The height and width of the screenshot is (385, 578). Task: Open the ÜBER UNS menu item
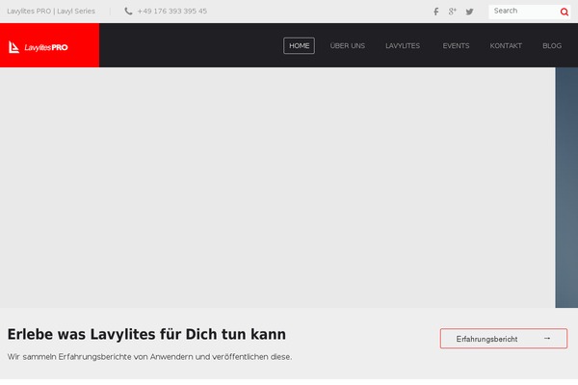(x=347, y=45)
